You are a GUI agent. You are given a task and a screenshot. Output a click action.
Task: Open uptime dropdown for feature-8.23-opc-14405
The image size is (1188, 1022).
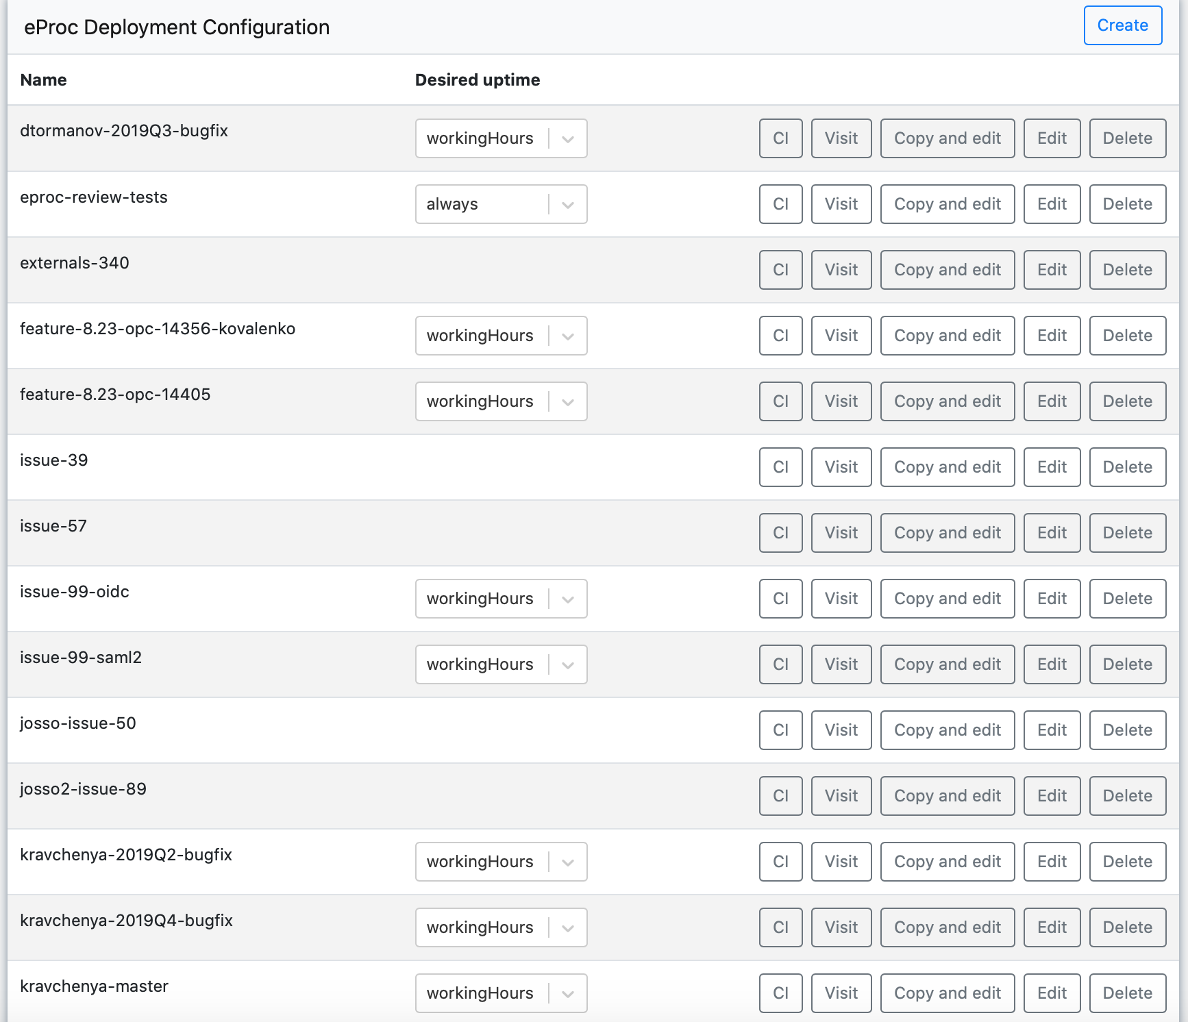(501, 401)
